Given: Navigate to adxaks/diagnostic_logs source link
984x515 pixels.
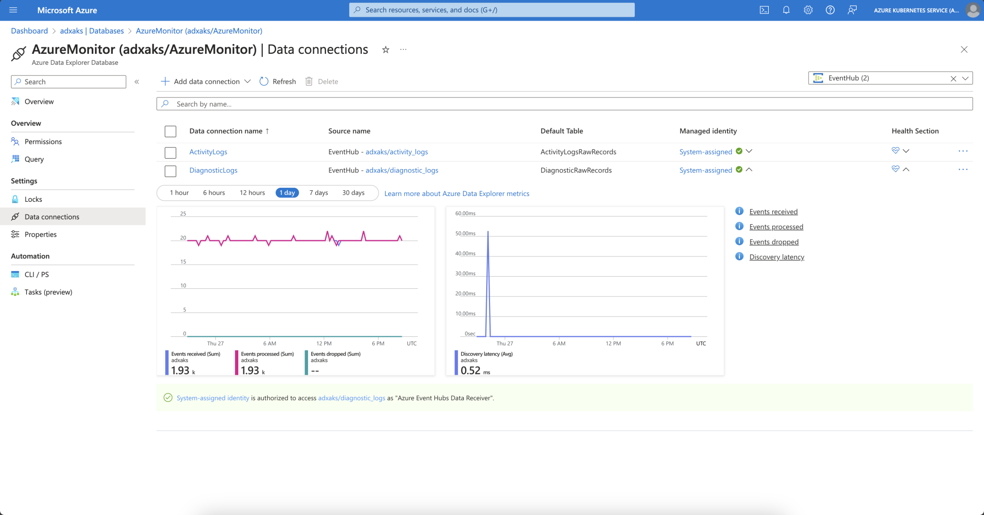Looking at the screenshot, I should click(402, 170).
